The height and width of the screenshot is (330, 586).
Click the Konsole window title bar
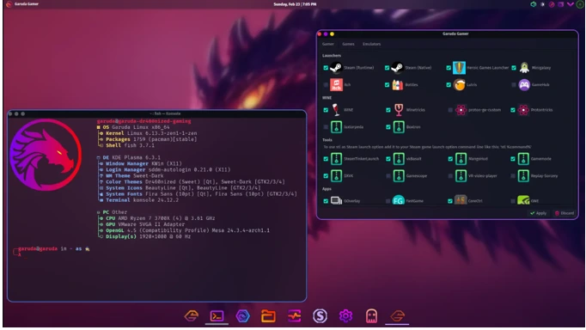157,113
